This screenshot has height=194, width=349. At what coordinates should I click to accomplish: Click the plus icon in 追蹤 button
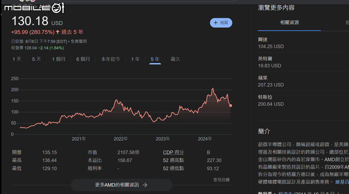click(216, 23)
